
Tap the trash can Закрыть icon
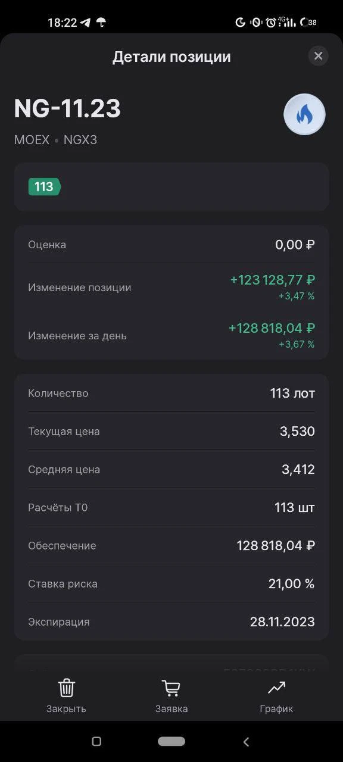66,688
